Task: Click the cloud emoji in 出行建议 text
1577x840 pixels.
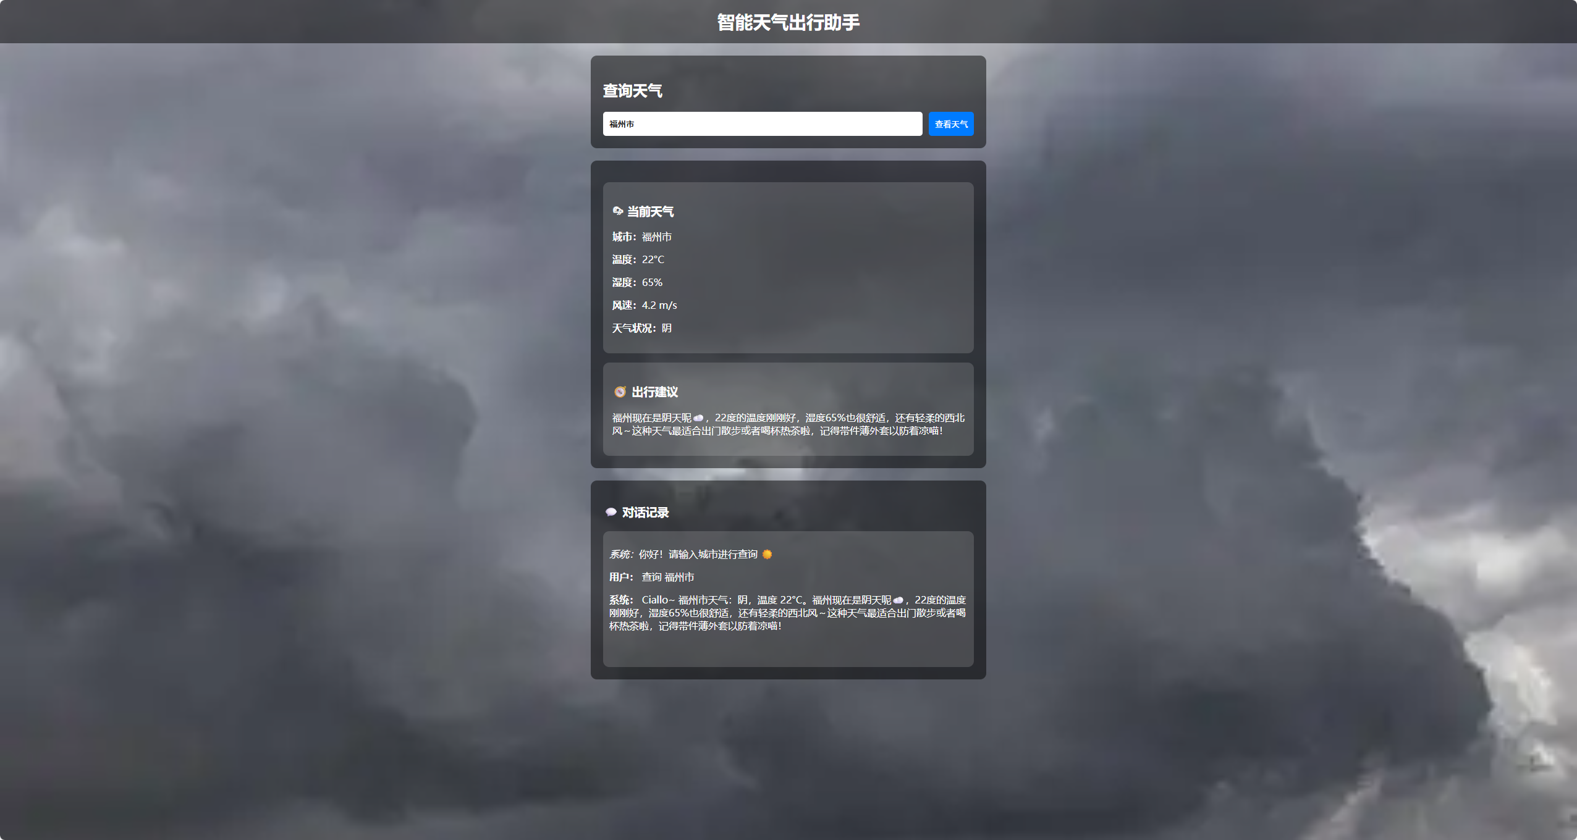Action: point(698,418)
